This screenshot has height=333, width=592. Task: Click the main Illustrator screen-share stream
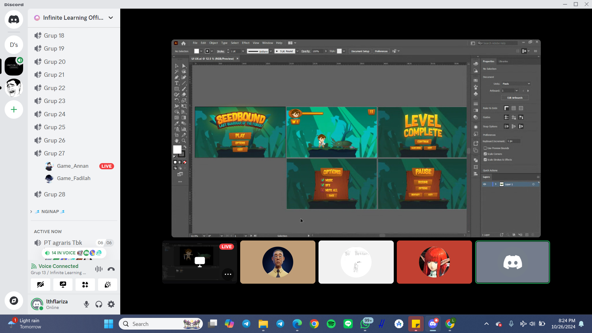click(356, 138)
